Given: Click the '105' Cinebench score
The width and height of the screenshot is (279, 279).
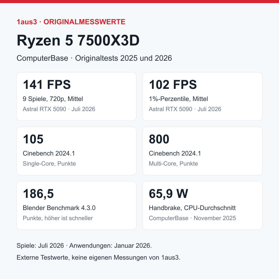Looking at the screenshot, I should pos(33,139).
